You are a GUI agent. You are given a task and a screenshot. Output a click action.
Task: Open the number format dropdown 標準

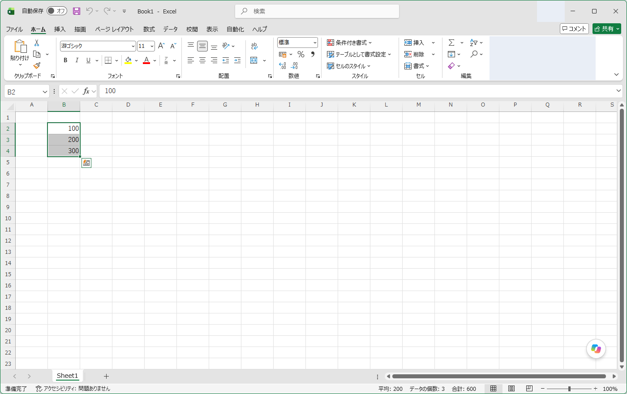[x=315, y=43]
